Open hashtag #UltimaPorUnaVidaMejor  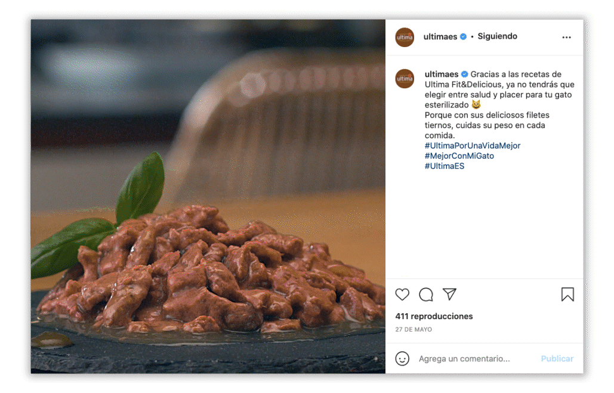[x=473, y=146]
